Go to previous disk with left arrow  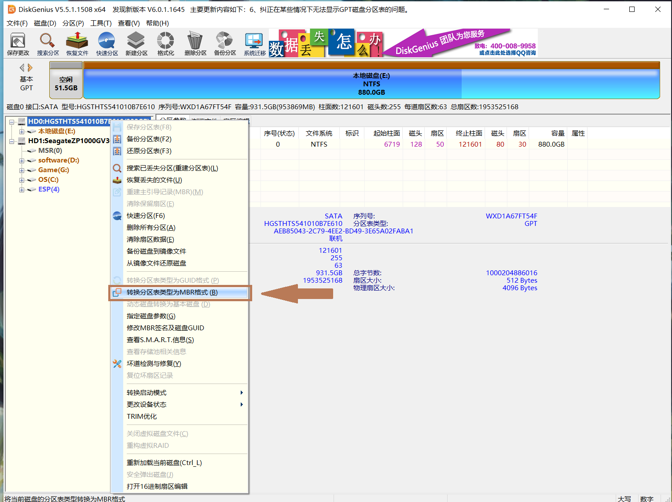coord(22,68)
